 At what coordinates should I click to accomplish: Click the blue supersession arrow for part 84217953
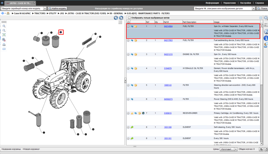(x=132, y=40)
